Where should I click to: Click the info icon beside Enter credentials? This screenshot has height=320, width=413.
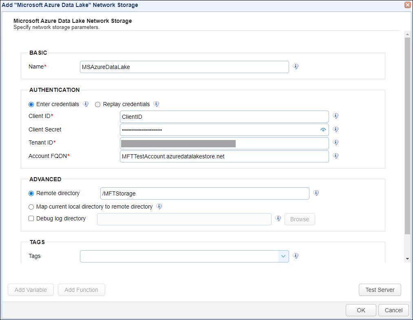pos(86,104)
